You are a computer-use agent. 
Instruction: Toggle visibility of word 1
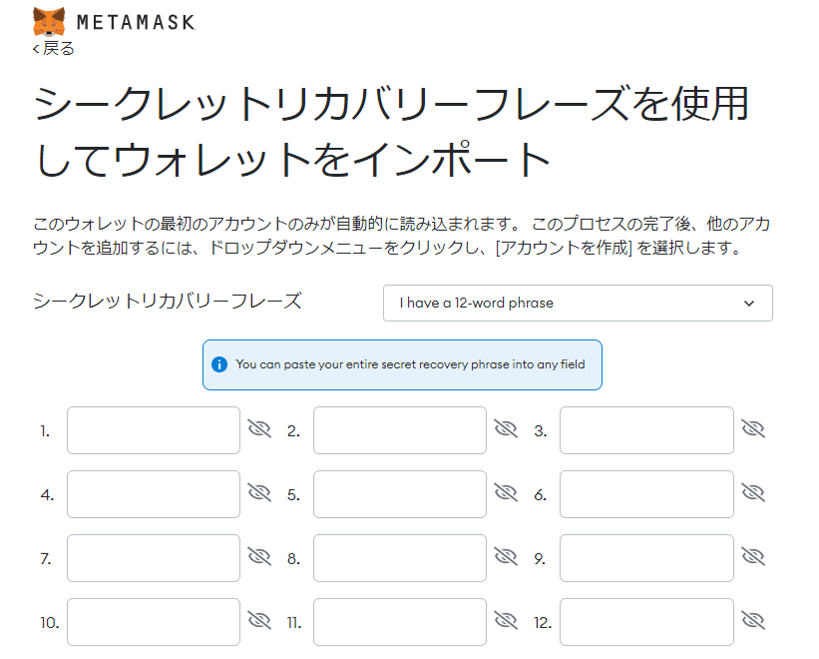tap(259, 428)
